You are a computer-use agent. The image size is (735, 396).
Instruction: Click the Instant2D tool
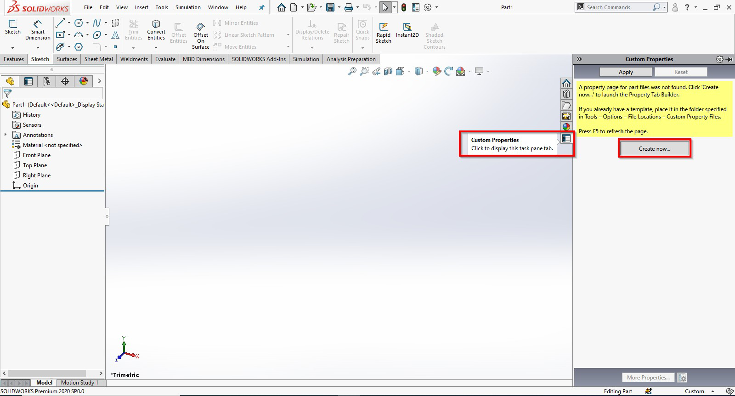(407, 30)
